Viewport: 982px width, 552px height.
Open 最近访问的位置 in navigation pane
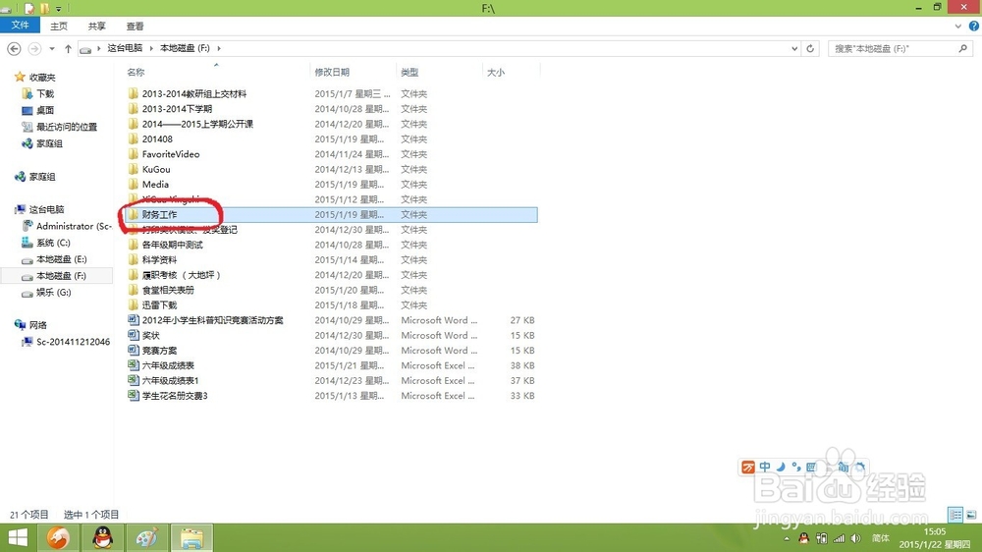click(67, 127)
